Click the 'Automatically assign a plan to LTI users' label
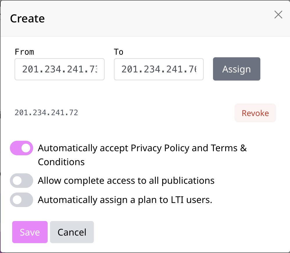 coord(125,200)
